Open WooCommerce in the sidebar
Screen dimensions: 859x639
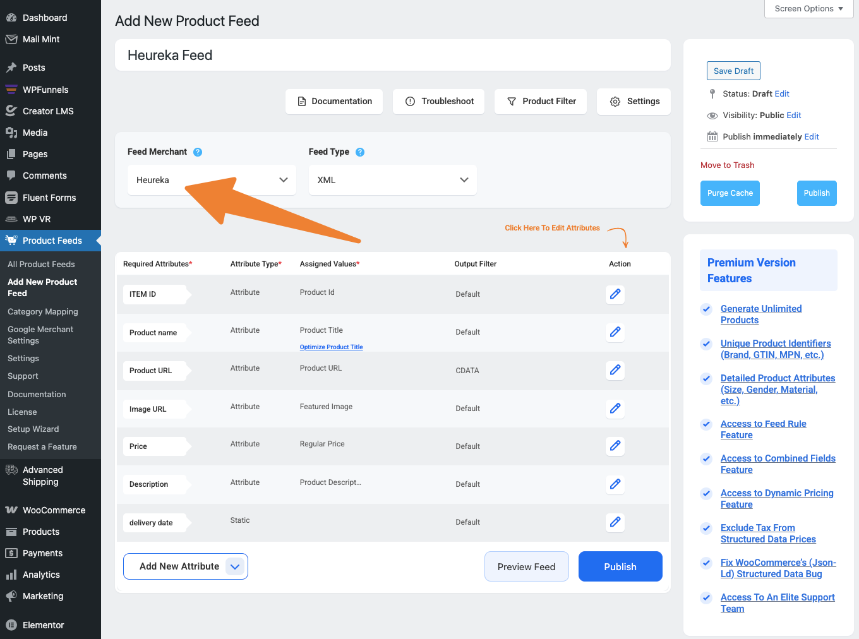pos(54,510)
